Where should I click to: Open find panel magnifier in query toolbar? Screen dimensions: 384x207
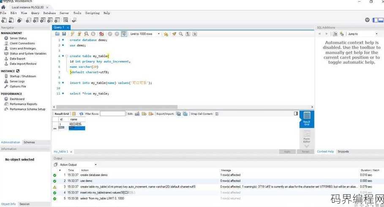point(181,34)
